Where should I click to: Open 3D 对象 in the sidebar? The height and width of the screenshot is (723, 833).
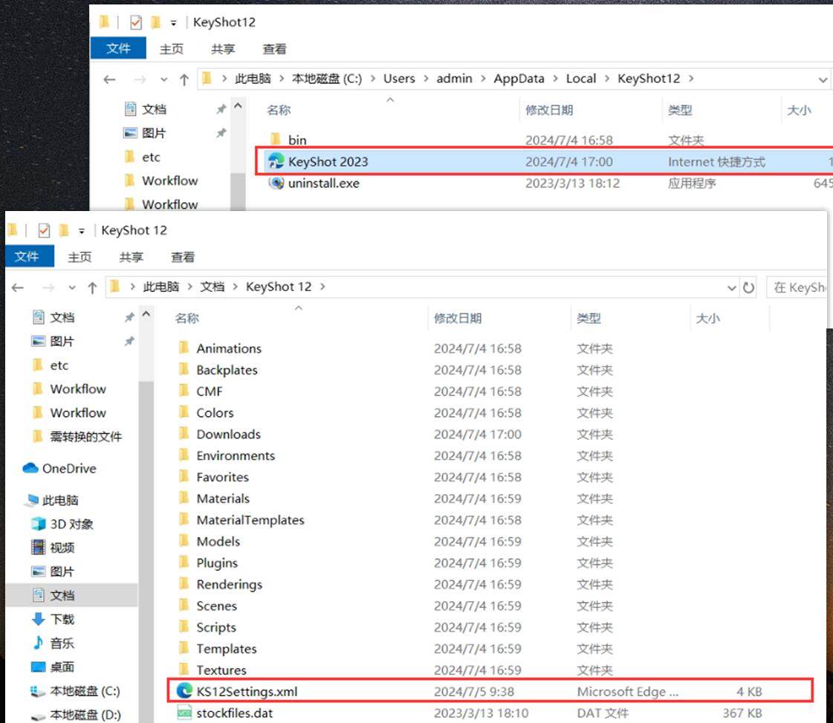pyautogui.click(x=71, y=524)
